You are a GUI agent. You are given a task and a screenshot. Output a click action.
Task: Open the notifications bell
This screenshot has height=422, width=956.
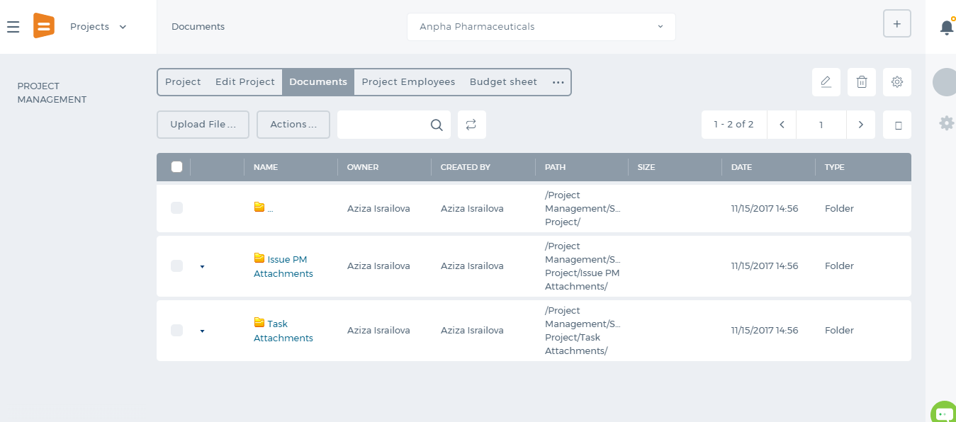click(x=947, y=27)
